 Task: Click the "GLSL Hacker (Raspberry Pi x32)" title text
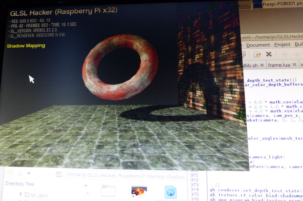[x=64, y=12]
